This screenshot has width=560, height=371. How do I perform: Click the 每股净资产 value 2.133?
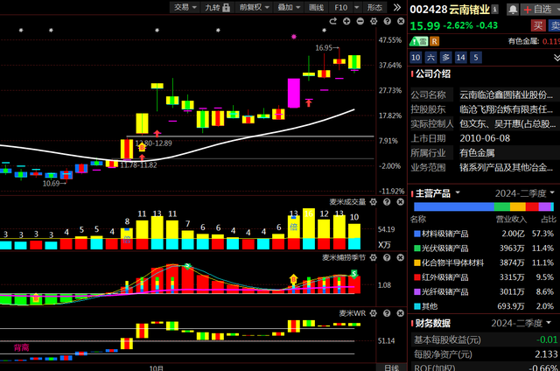(x=546, y=354)
